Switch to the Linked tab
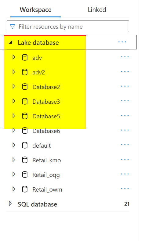Viewport: 145px width, 241px height. [97, 10]
